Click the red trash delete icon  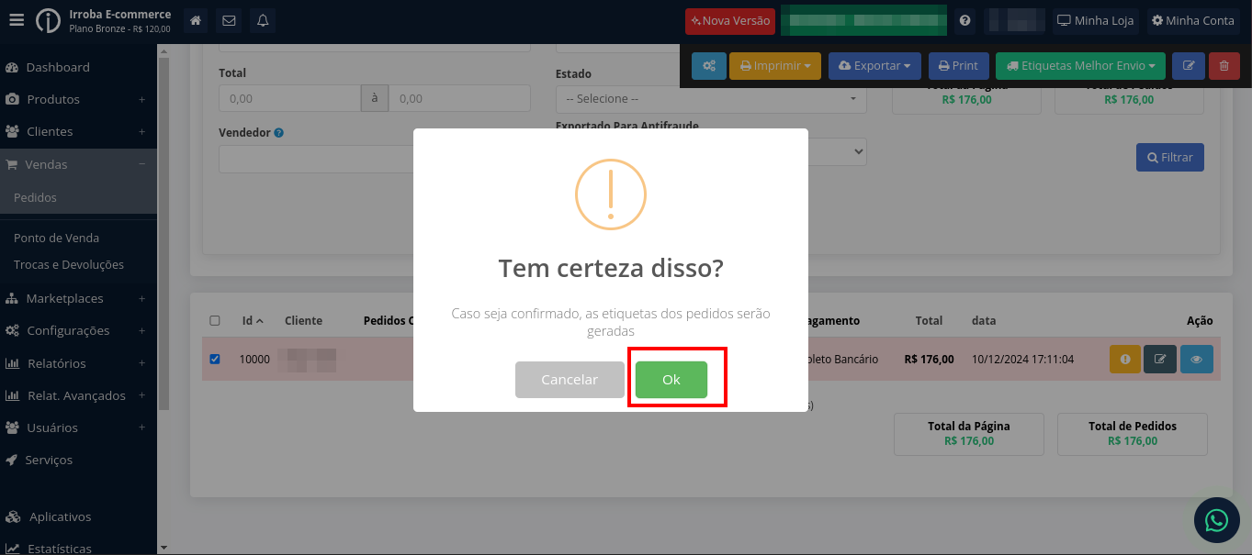pyautogui.click(x=1224, y=66)
